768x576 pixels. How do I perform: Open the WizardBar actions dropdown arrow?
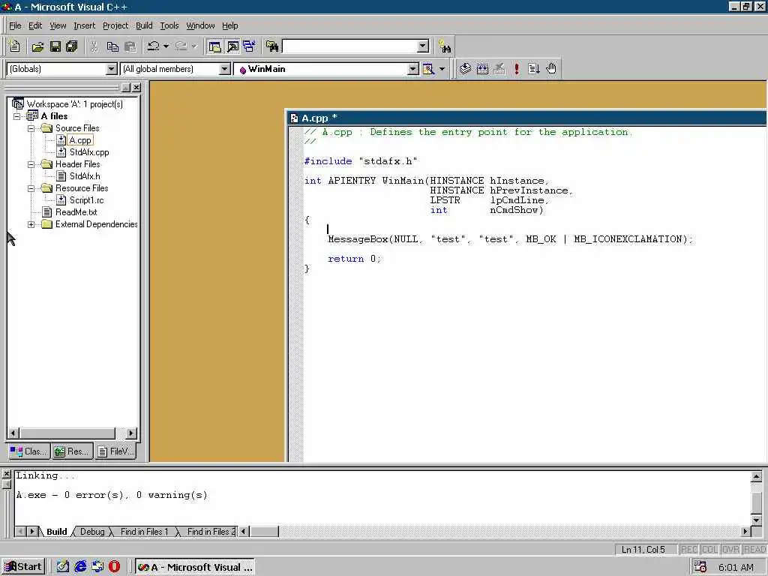[x=442, y=69]
